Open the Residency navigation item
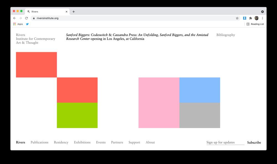Image resolution: width=277 pixels, height=164 pixels. click(61, 142)
